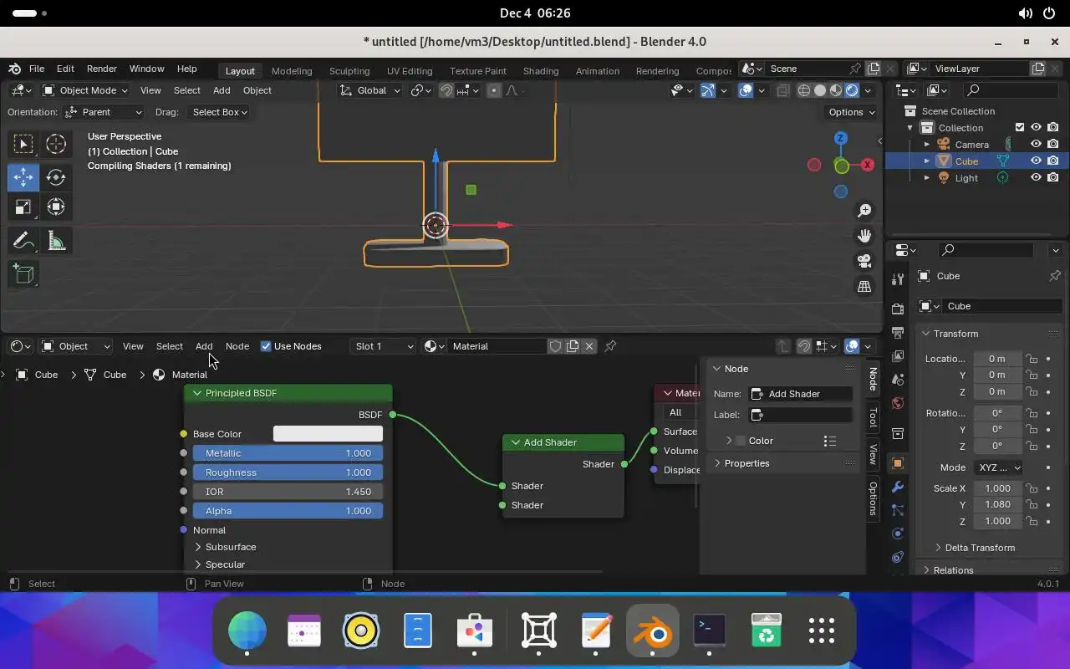Click fake user shield icon for Material
Screen dimensions: 1070x669
point(555,346)
